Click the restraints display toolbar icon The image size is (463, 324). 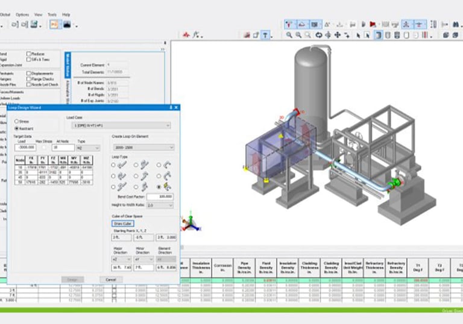pos(289,24)
